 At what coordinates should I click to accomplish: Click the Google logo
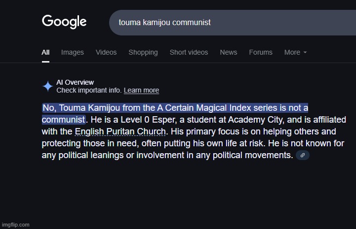[64, 22]
